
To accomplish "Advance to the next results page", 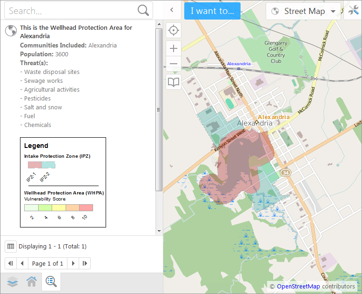I will click(73, 263).
